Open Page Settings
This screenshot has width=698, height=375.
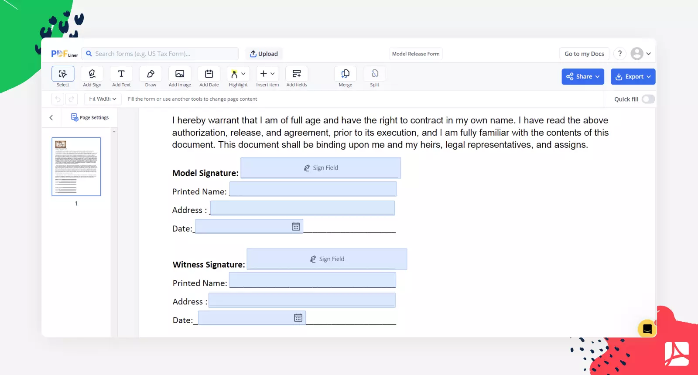90,118
